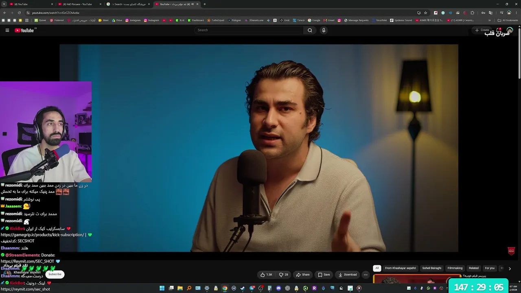
Task: Start voice search with the microphone icon
Action: 324,30
